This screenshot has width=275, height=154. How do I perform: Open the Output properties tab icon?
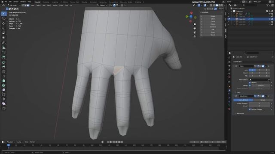(229, 66)
